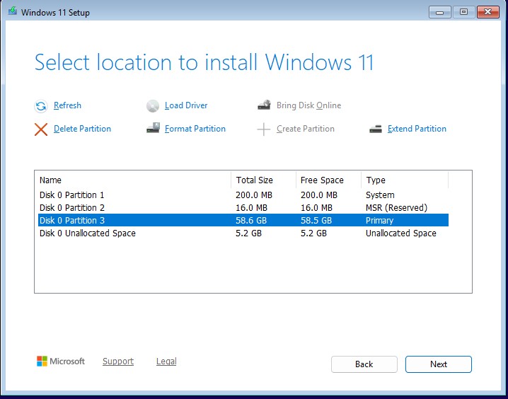Click the Format Partition drive icon

pyautogui.click(x=153, y=128)
